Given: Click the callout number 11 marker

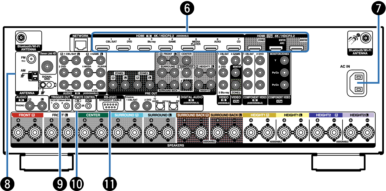Looking at the screenshot, I should 110,184.
